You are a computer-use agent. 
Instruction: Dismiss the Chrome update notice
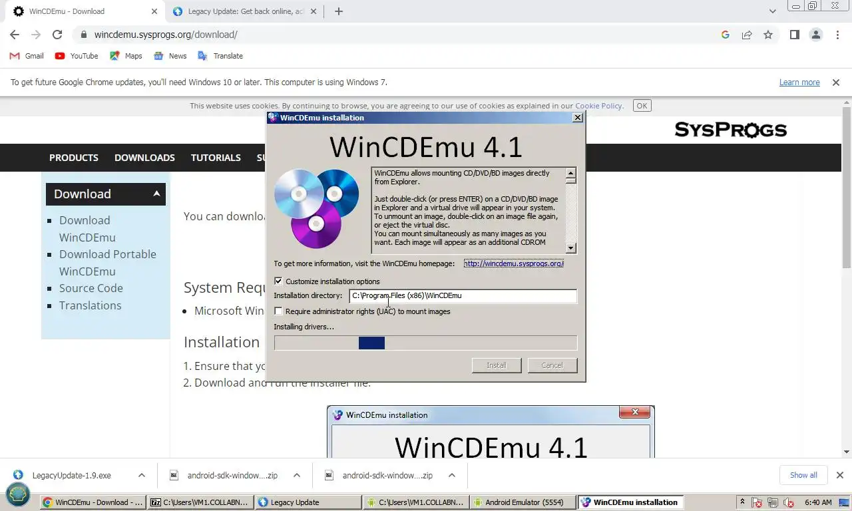(835, 83)
